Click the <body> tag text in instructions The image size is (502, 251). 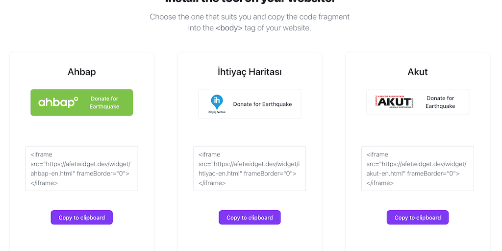click(229, 28)
